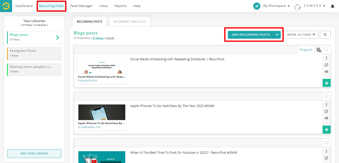
Task: Edit the Best Time To Post On Youtube post
Action: [x=326, y=158]
